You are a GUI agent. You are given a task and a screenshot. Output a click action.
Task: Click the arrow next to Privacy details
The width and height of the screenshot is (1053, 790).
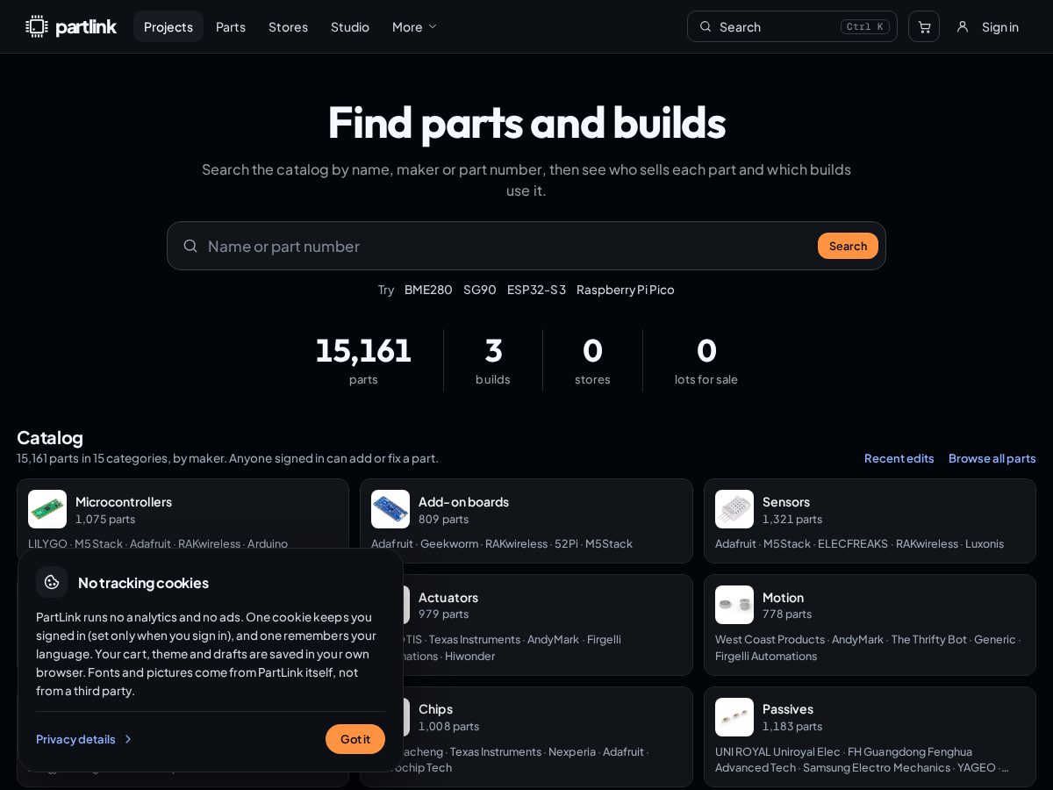pyautogui.click(x=128, y=739)
